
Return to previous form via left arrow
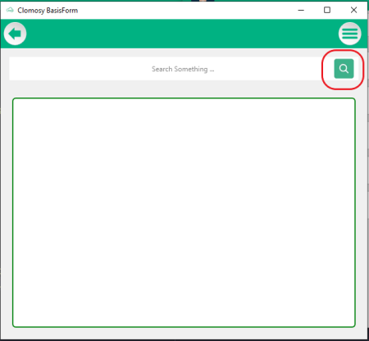tap(15, 34)
